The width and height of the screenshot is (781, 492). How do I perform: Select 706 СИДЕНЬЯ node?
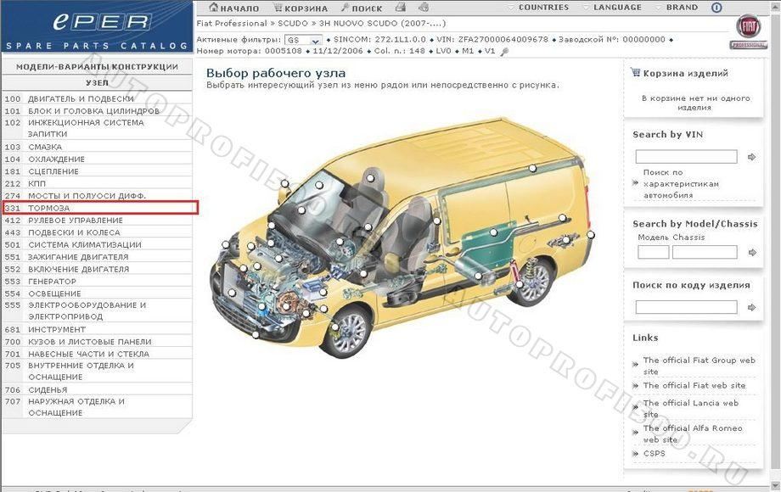click(97, 390)
